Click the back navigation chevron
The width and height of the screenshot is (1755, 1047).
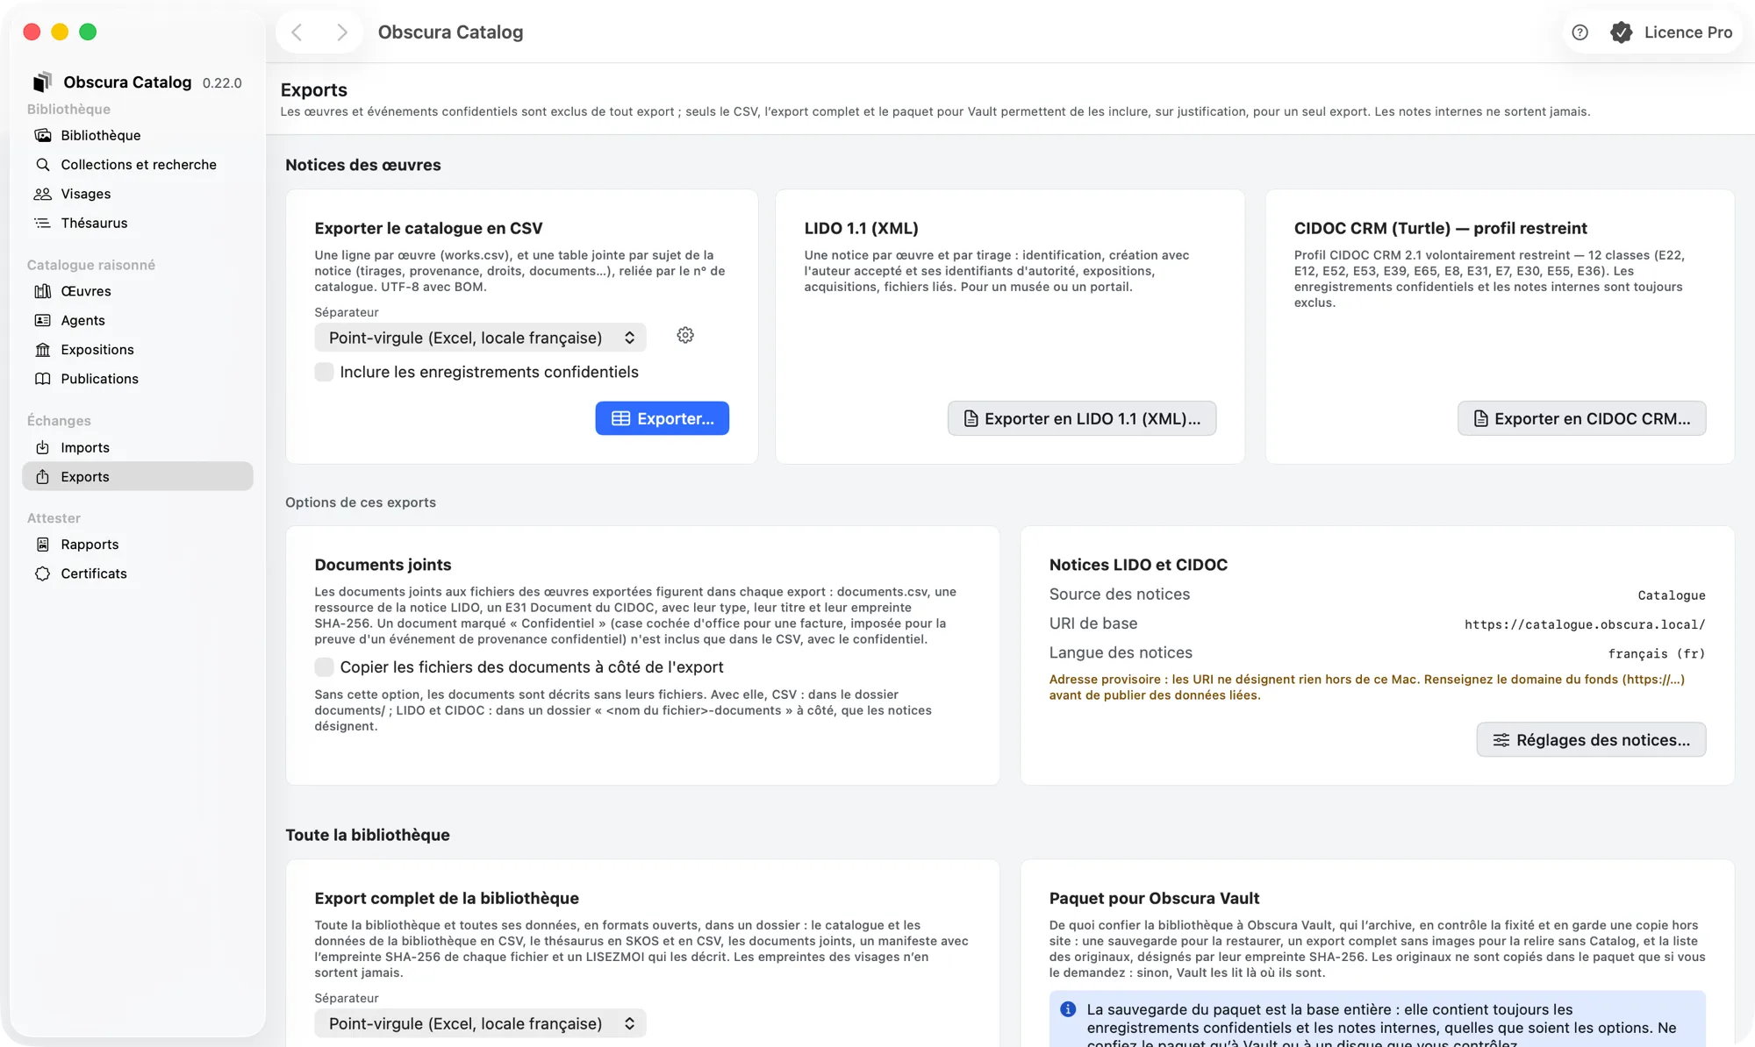(297, 32)
